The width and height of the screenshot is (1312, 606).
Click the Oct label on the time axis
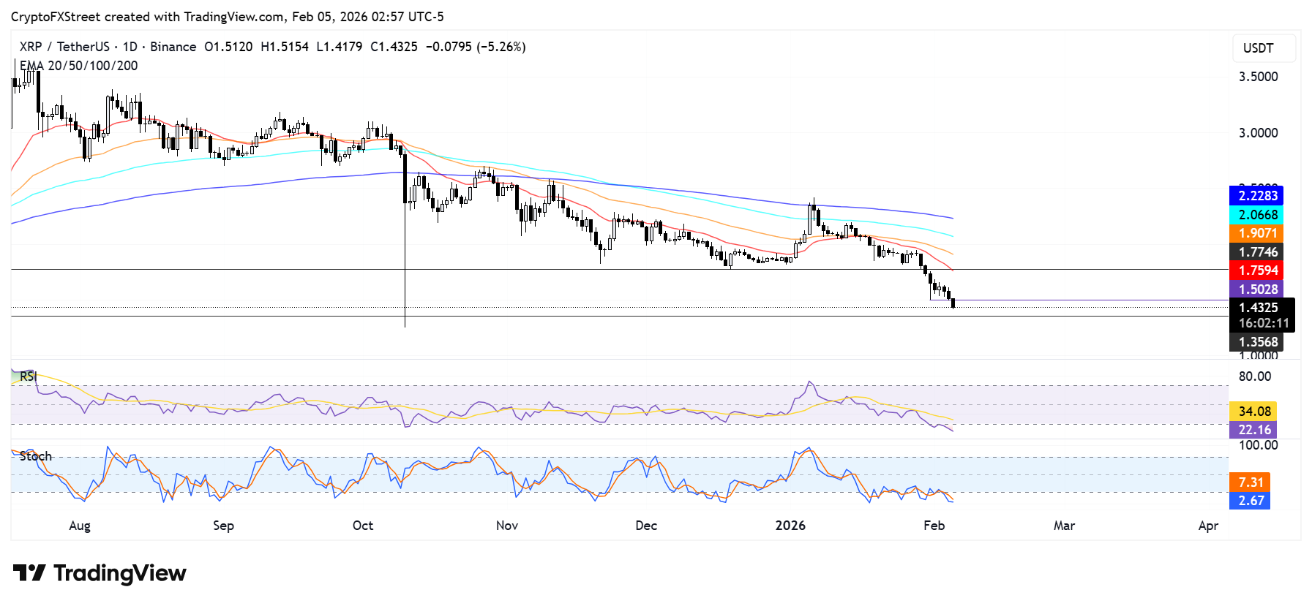point(362,526)
